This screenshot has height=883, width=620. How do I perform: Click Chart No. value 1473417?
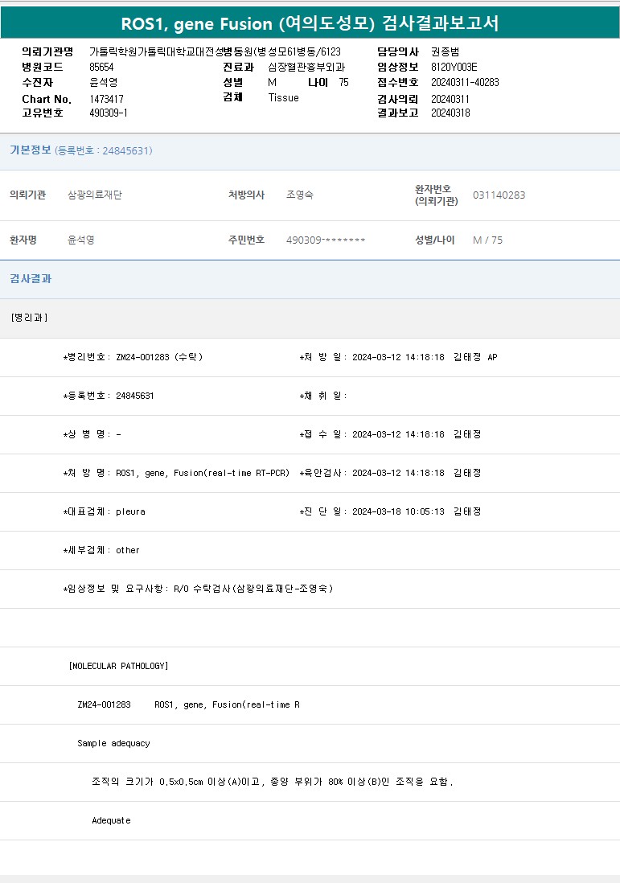point(106,99)
